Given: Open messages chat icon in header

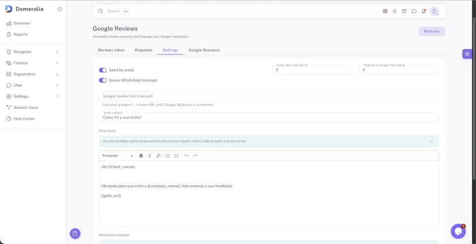Looking at the screenshot, I should point(414,11).
